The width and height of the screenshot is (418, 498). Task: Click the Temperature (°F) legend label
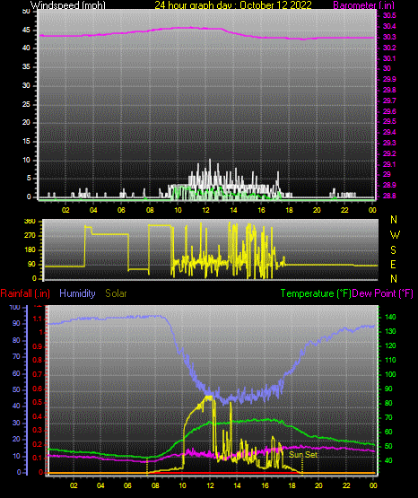(316, 293)
